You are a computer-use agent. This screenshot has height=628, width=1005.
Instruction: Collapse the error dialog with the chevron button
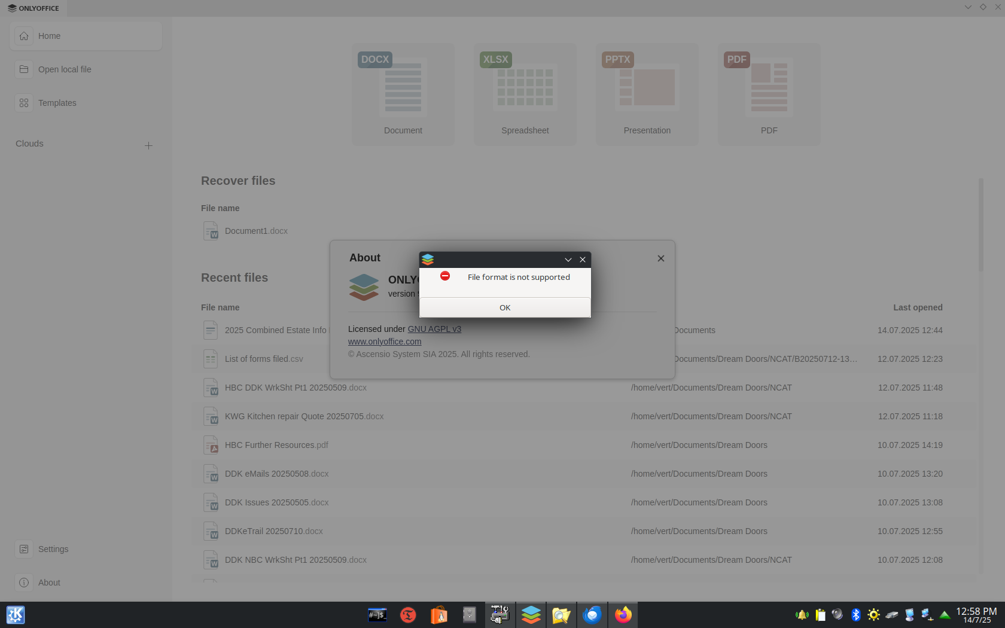[x=568, y=260]
